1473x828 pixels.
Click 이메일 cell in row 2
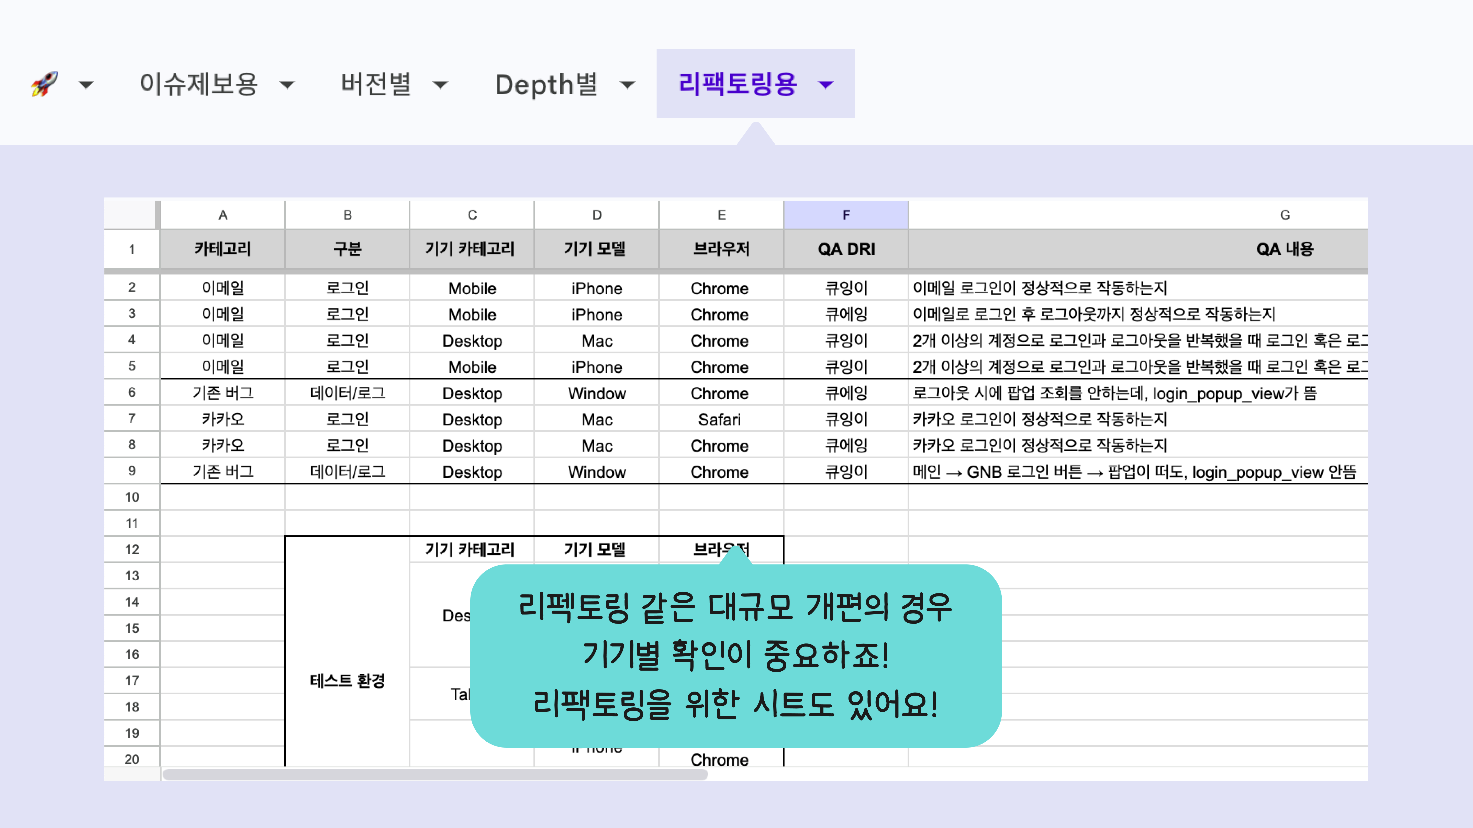coord(222,288)
